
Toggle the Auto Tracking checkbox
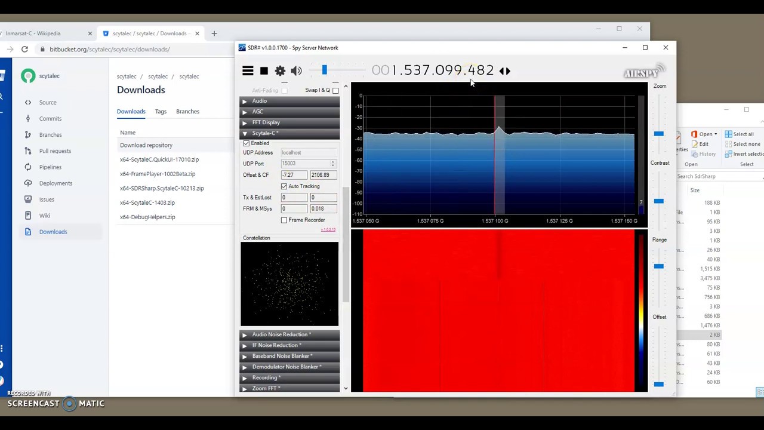pos(284,186)
